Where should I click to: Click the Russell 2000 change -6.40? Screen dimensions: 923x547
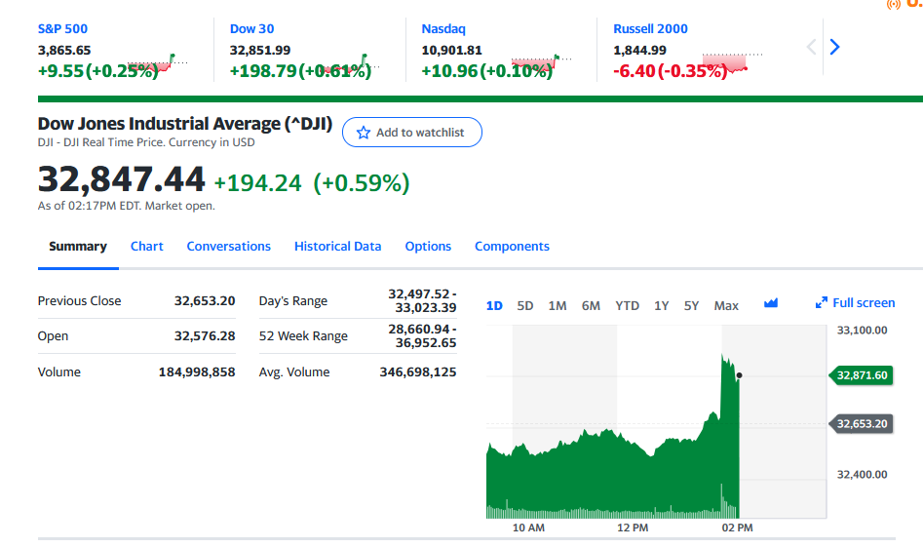[635, 70]
